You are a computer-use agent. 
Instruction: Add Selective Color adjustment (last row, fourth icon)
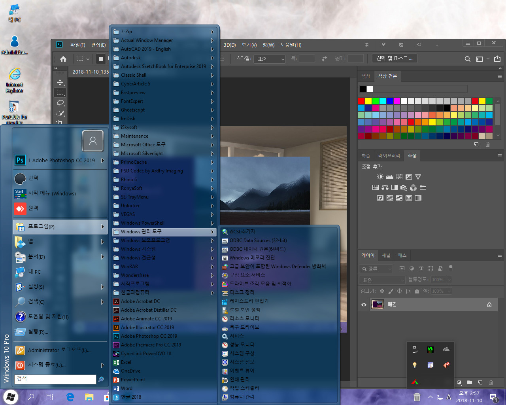click(409, 198)
